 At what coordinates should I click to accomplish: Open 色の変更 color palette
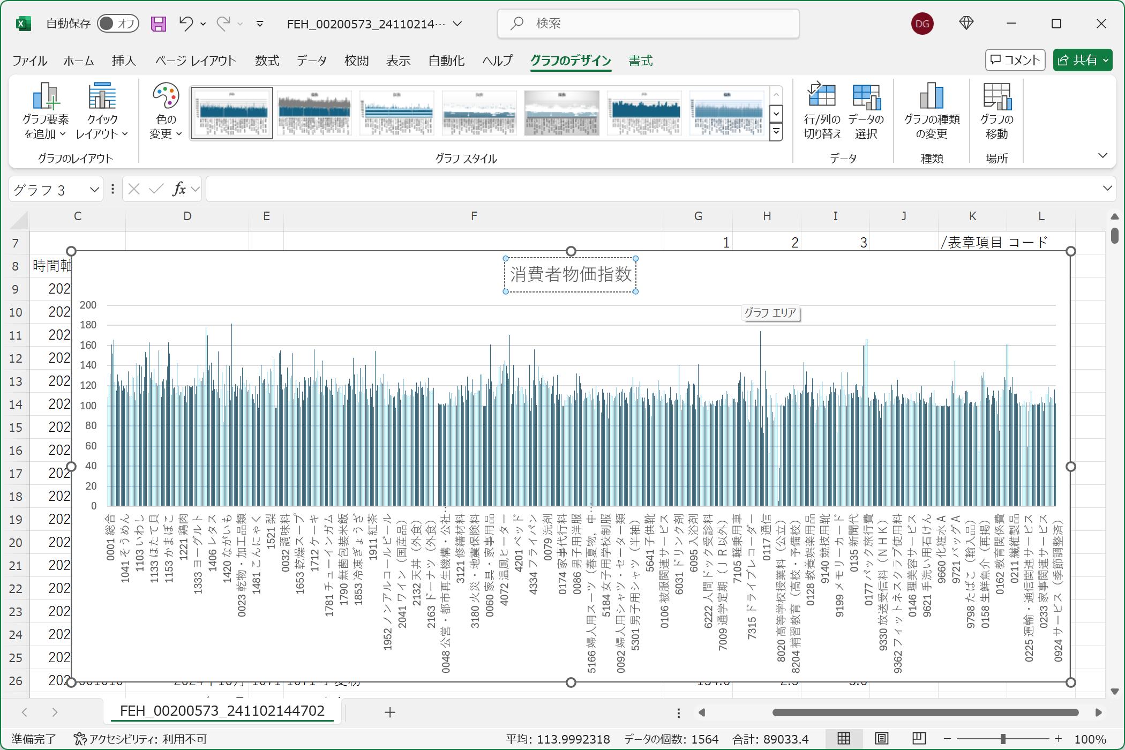click(166, 111)
